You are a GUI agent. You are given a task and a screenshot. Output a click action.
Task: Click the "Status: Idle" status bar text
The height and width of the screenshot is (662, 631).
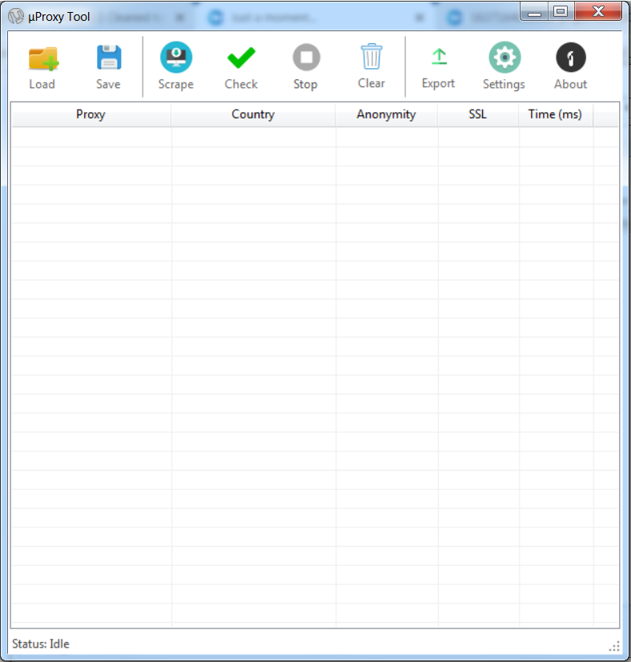(41, 644)
